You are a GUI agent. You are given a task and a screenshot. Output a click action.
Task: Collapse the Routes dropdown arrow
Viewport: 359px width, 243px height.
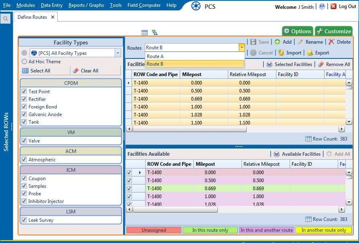[x=241, y=48]
